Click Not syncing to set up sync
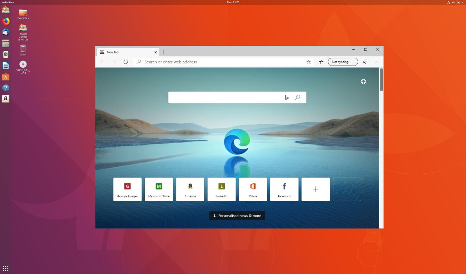Image resolution: width=466 pixels, height=274 pixels. click(x=342, y=62)
